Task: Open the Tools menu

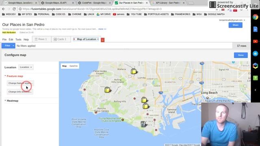Action: point(18,40)
